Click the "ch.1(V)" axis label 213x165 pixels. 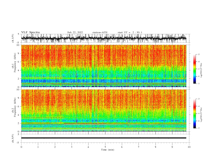tap(13, 38)
